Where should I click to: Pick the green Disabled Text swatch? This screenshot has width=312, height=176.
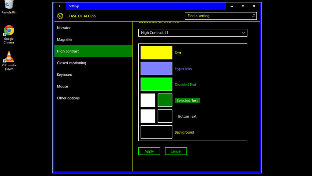[x=156, y=84]
